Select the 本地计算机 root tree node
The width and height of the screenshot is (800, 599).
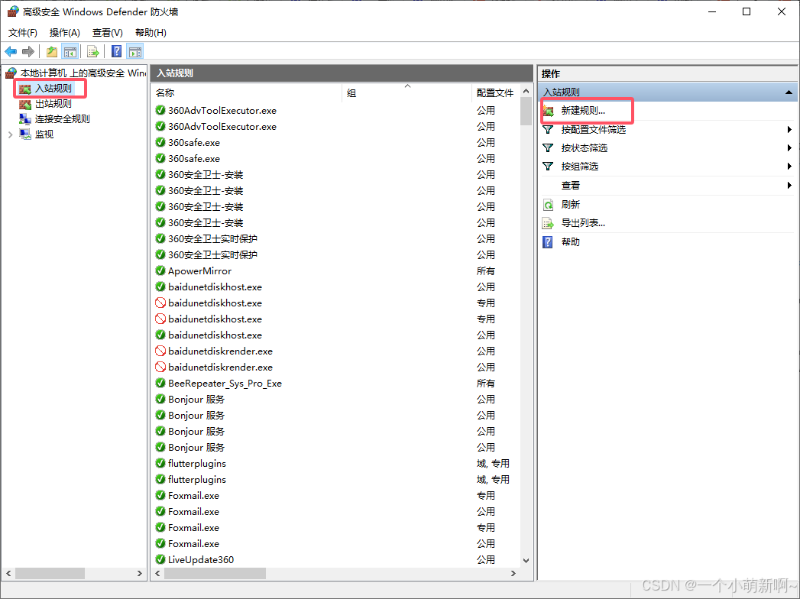point(83,73)
